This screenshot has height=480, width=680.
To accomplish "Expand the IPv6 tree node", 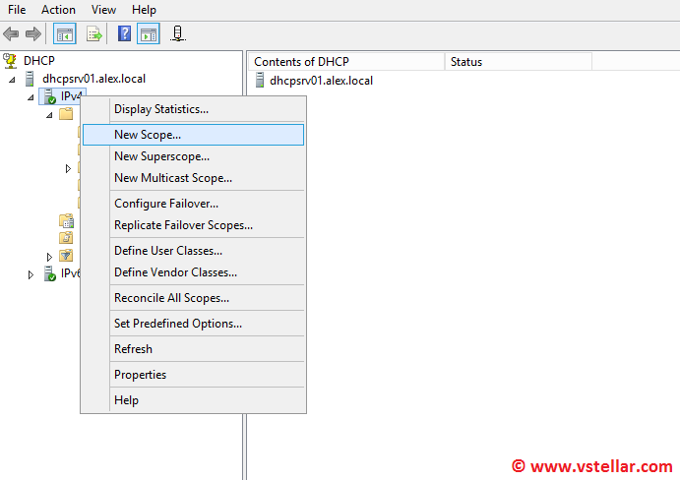I will [x=31, y=274].
